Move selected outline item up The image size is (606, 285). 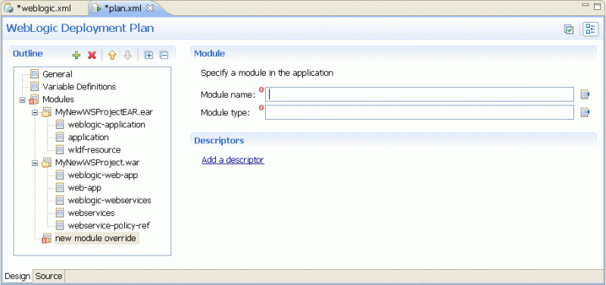pyautogui.click(x=112, y=55)
